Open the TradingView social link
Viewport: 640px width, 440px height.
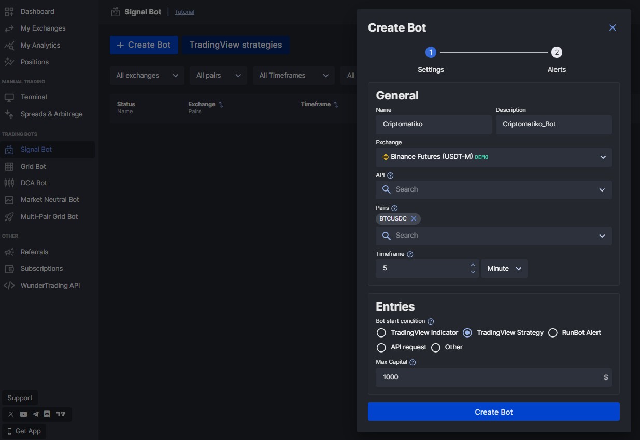pos(61,414)
